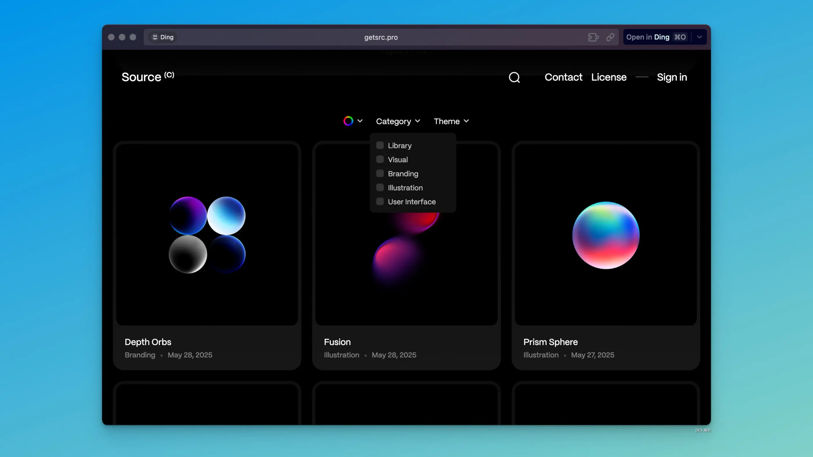Screen dimensions: 813x457
Task: Check the Library category checkbox
Action: tap(380, 145)
